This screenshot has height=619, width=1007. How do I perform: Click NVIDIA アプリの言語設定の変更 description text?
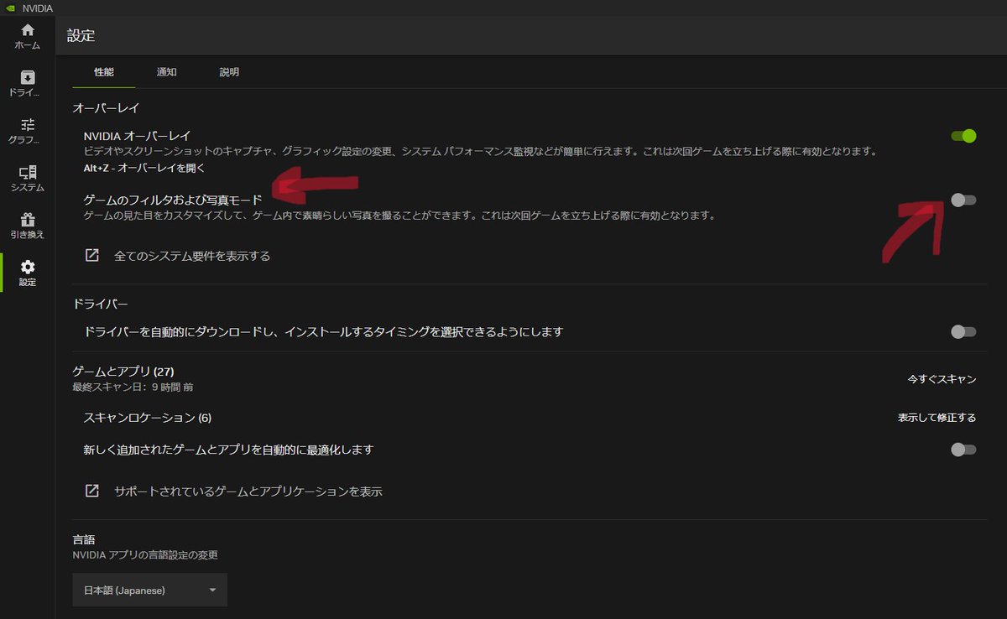pos(146,555)
